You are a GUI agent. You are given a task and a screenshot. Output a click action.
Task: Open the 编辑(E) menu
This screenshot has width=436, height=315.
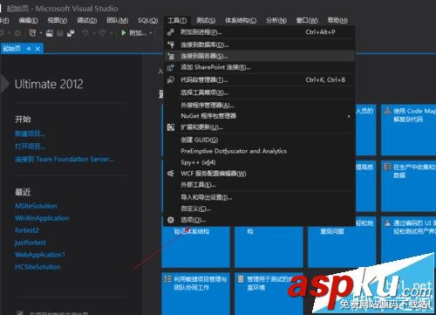(x=28, y=20)
